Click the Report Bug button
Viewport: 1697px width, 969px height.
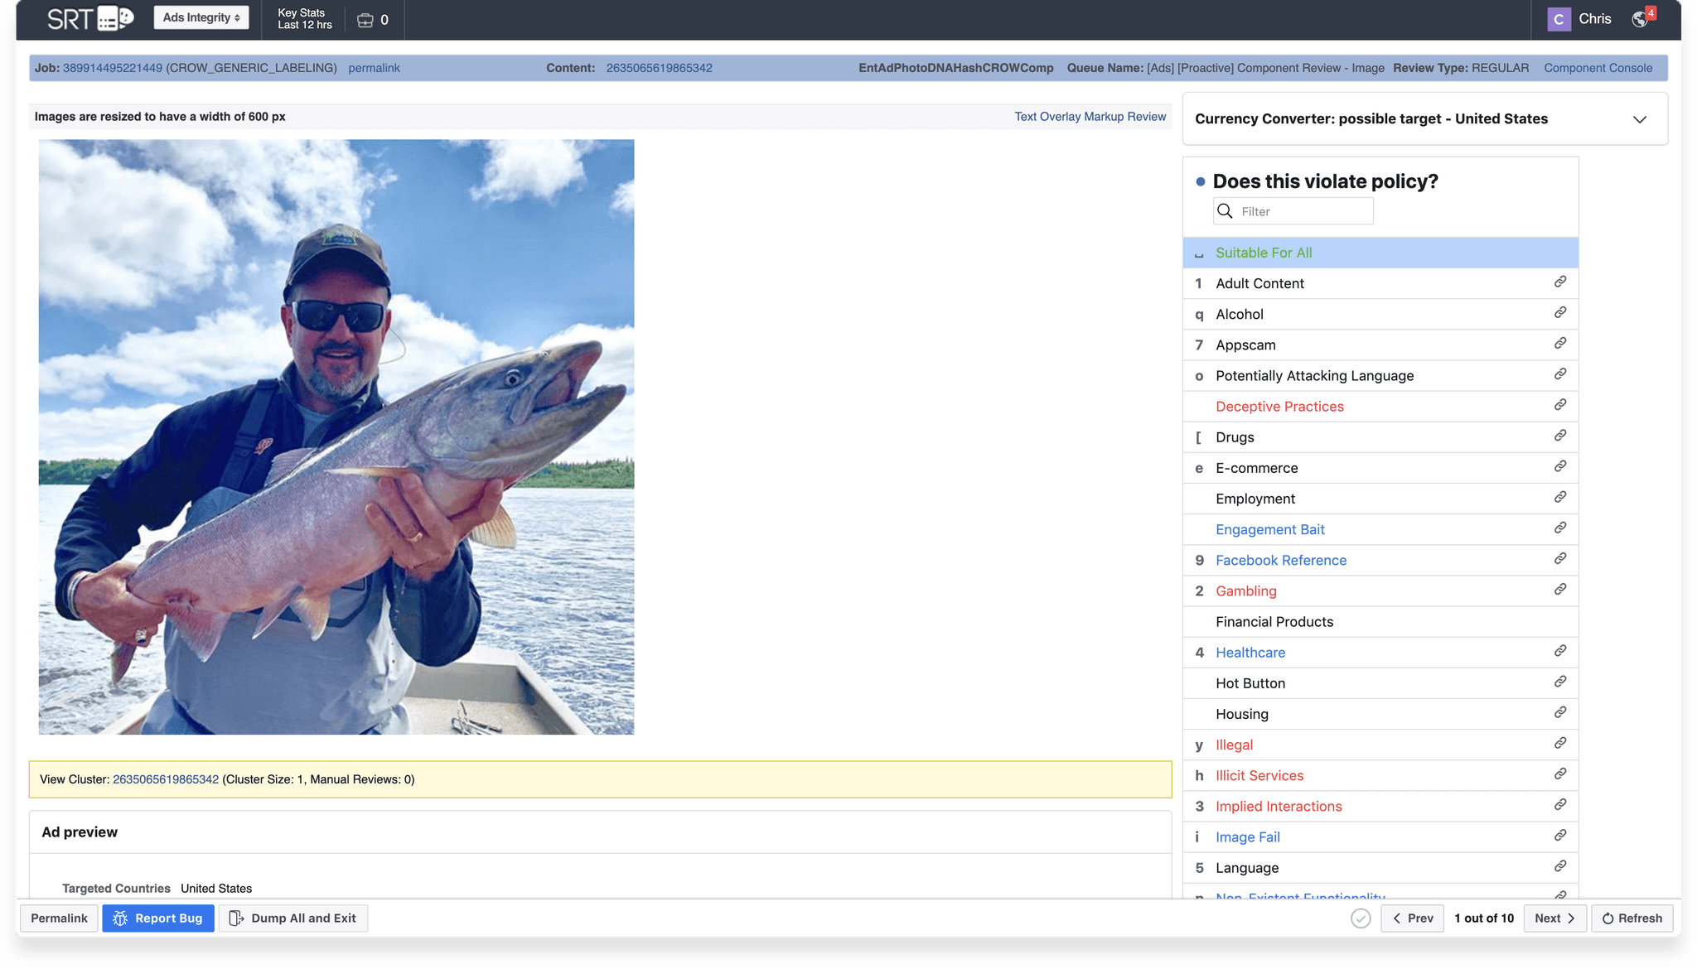tap(158, 918)
